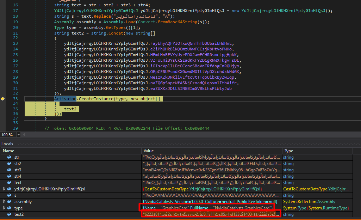Click the text variable icon
Screen dimensions: 361x220
[9, 182]
